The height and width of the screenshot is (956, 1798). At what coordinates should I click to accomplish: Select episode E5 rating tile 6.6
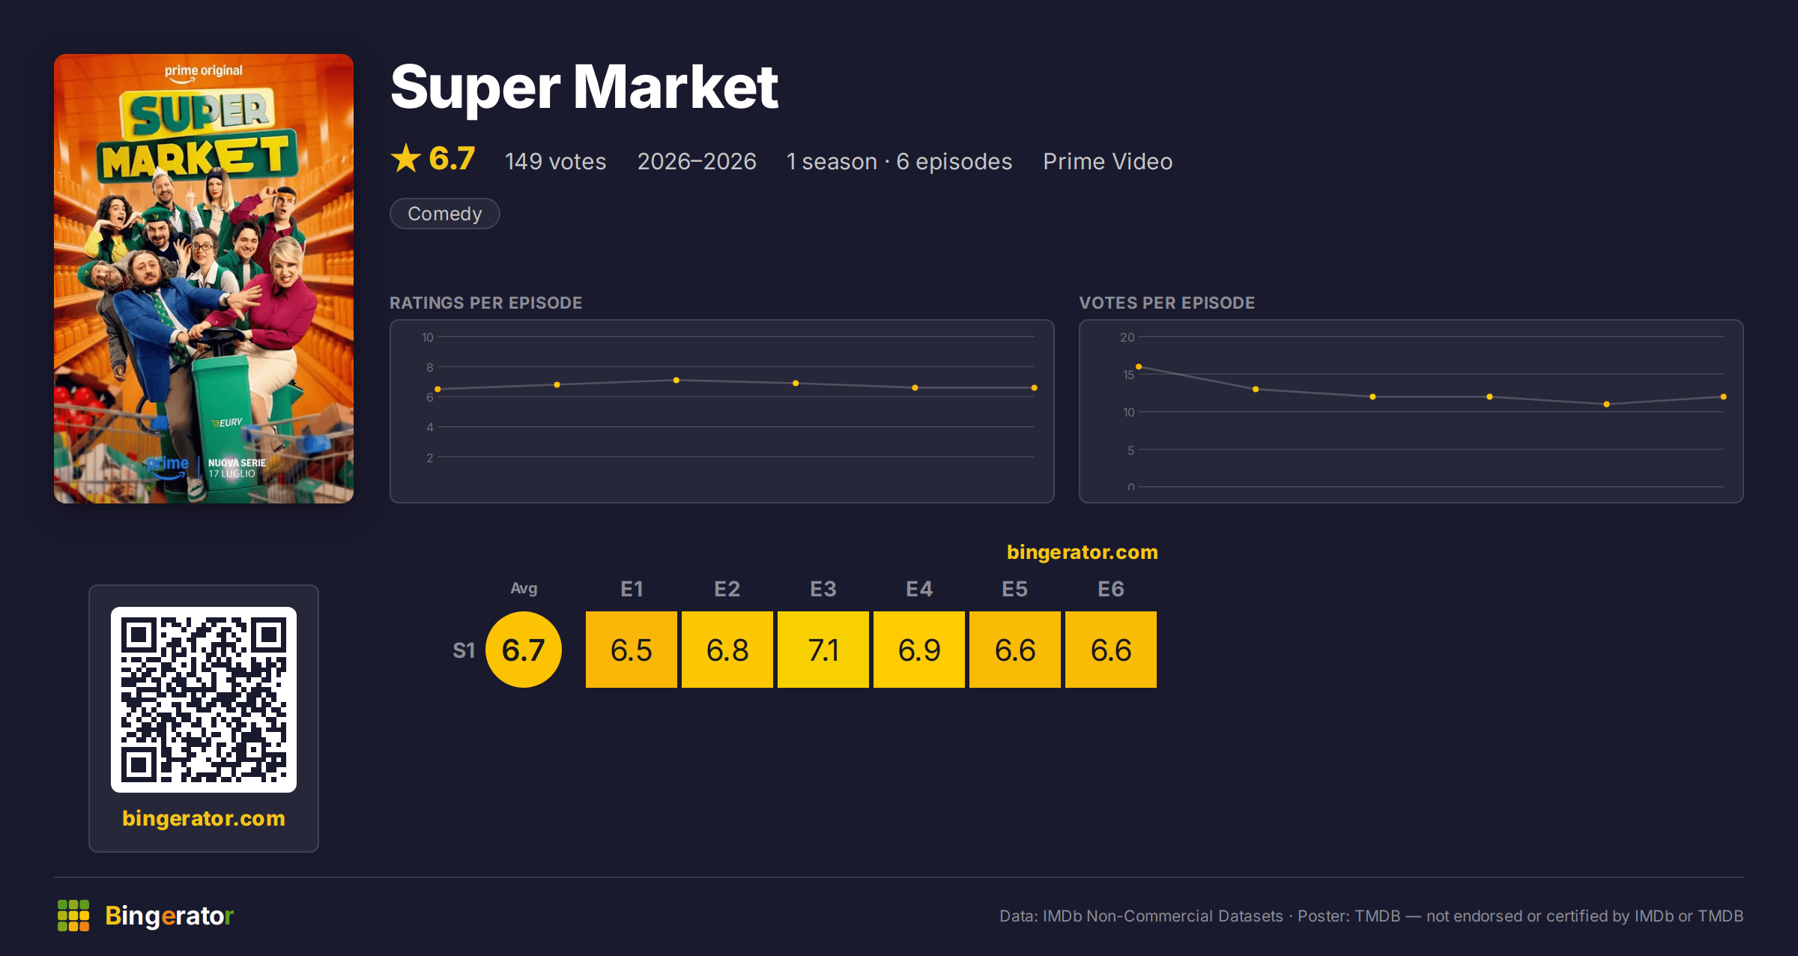click(1015, 650)
